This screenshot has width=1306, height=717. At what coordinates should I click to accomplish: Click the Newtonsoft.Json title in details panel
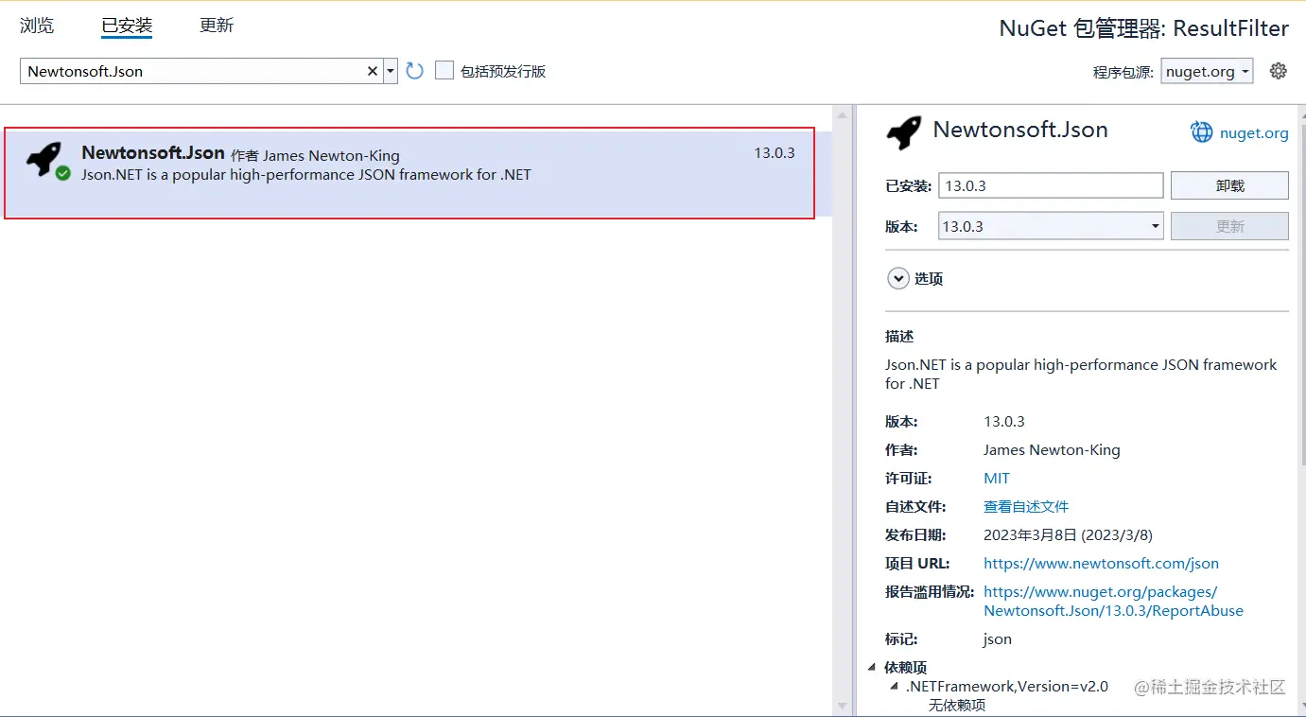(x=1020, y=130)
